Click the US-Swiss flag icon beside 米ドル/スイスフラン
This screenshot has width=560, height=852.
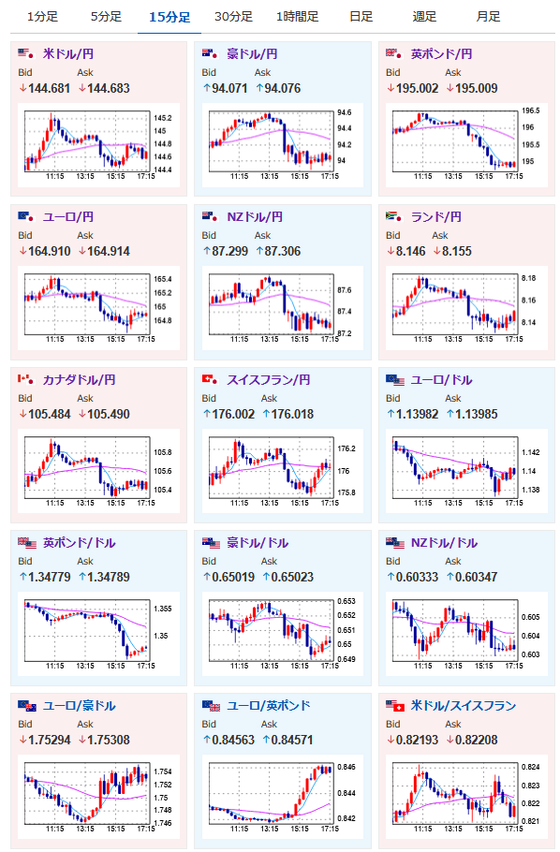[x=395, y=705]
